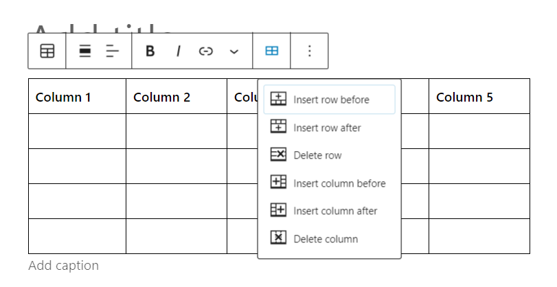Select Delete row from menu
The width and height of the screenshot is (557, 287).
(x=317, y=155)
